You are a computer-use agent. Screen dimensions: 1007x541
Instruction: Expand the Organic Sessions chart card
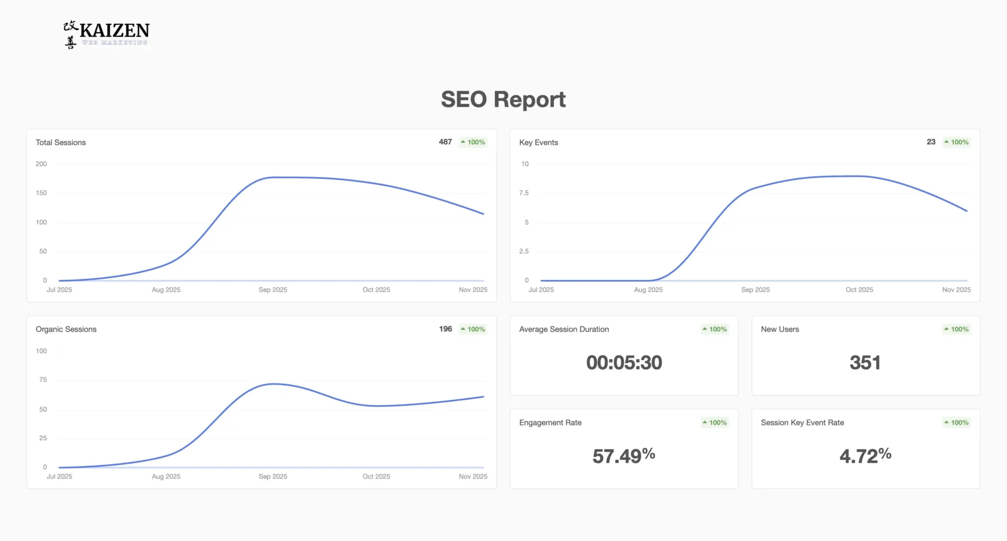point(261,401)
